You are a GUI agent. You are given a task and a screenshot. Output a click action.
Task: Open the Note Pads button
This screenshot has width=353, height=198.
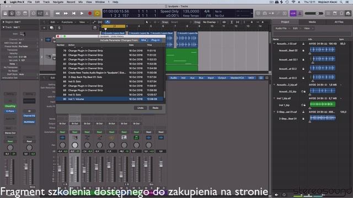point(335,13)
